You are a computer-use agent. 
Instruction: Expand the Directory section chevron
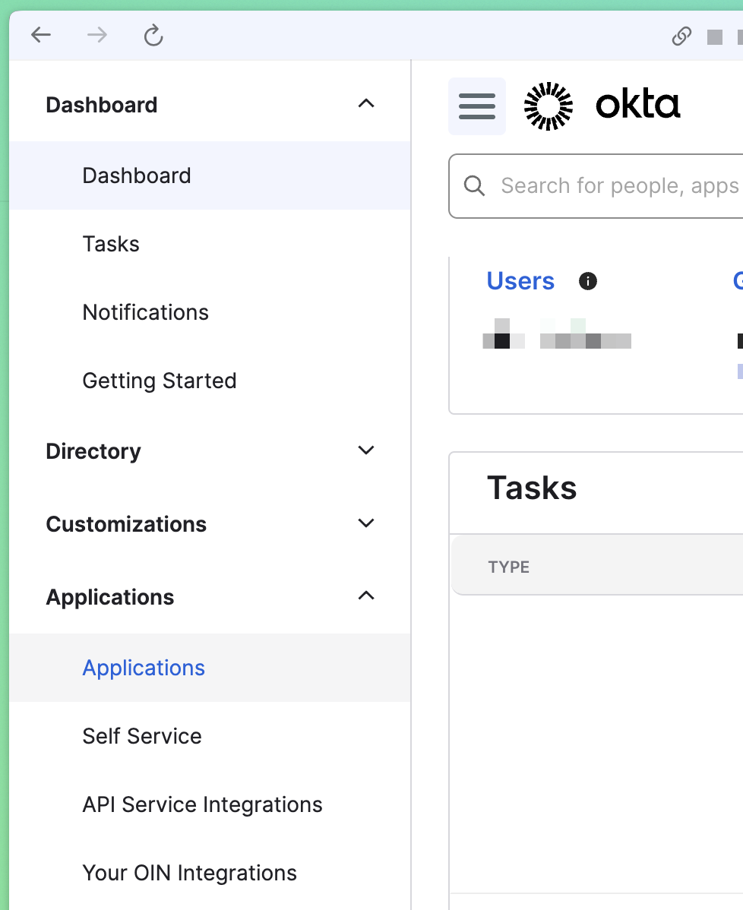point(366,450)
